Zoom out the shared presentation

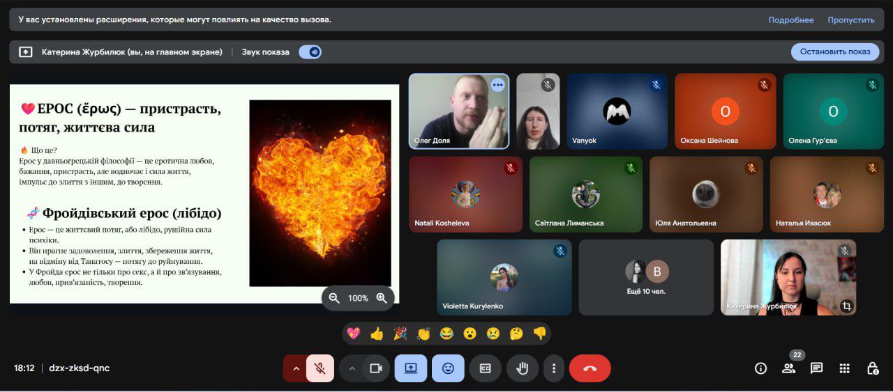pyautogui.click(x=334, y=298)
